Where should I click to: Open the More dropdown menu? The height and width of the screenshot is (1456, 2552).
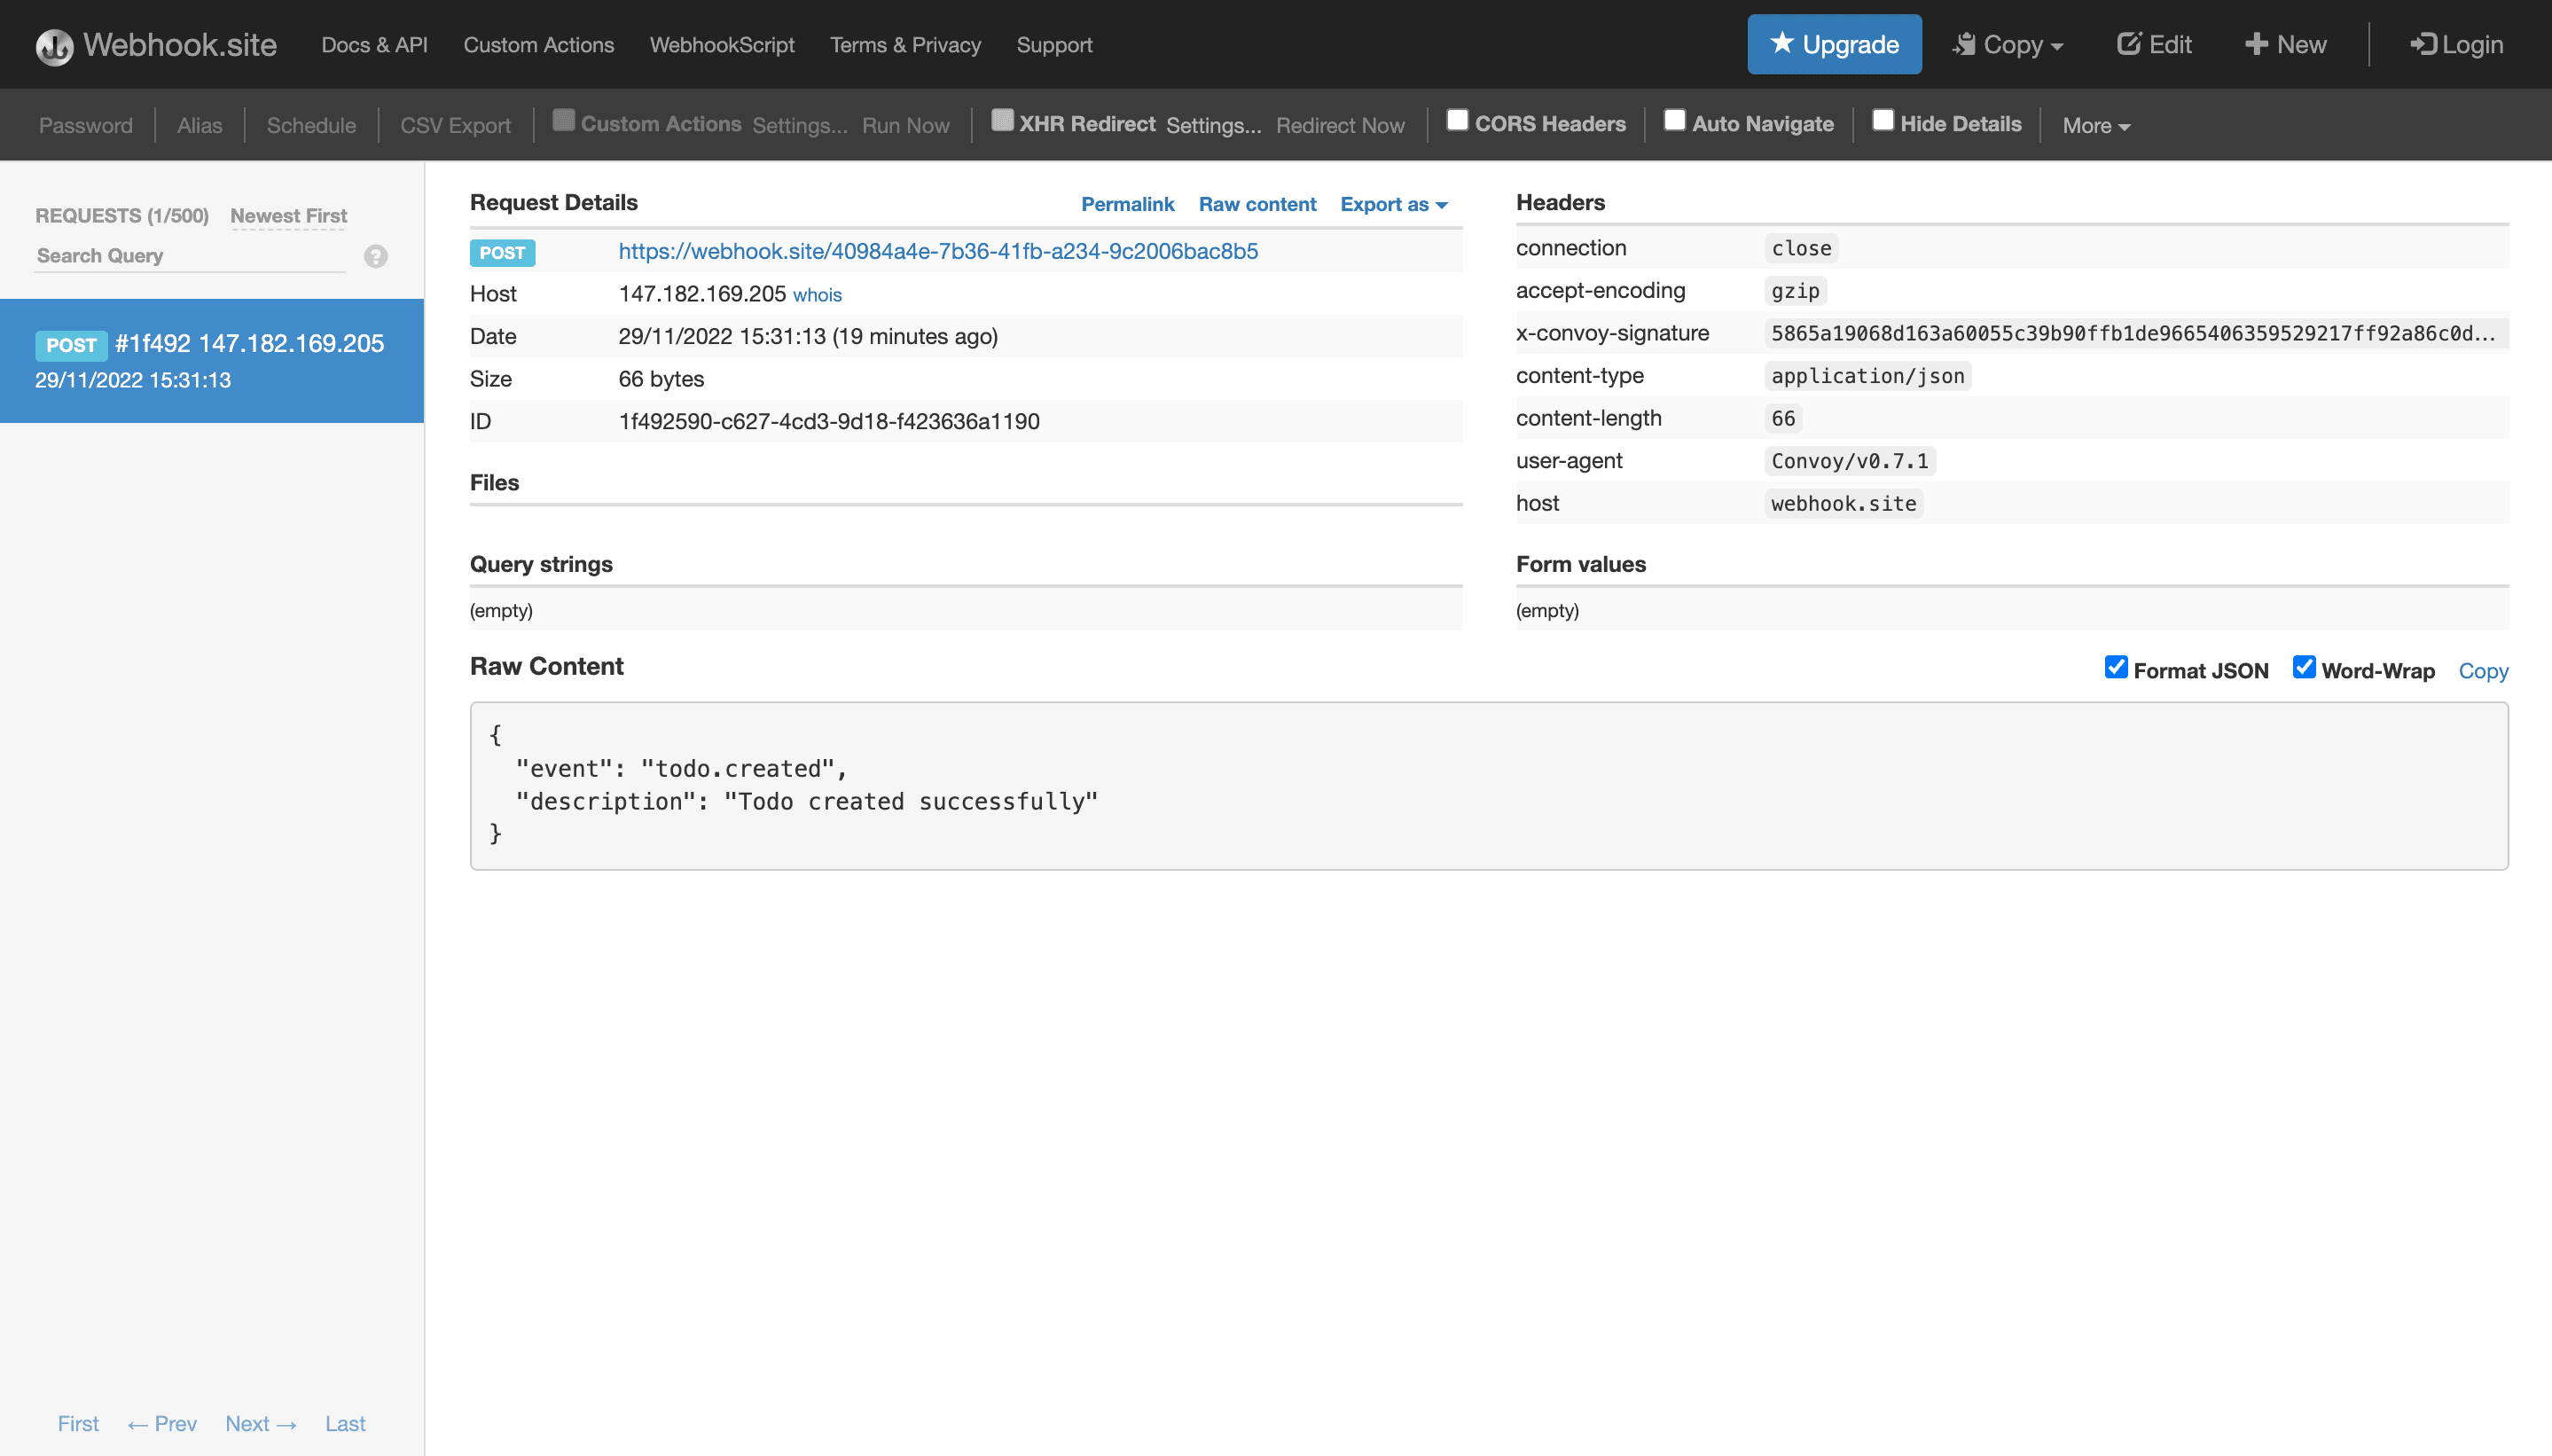point(2096,124)
